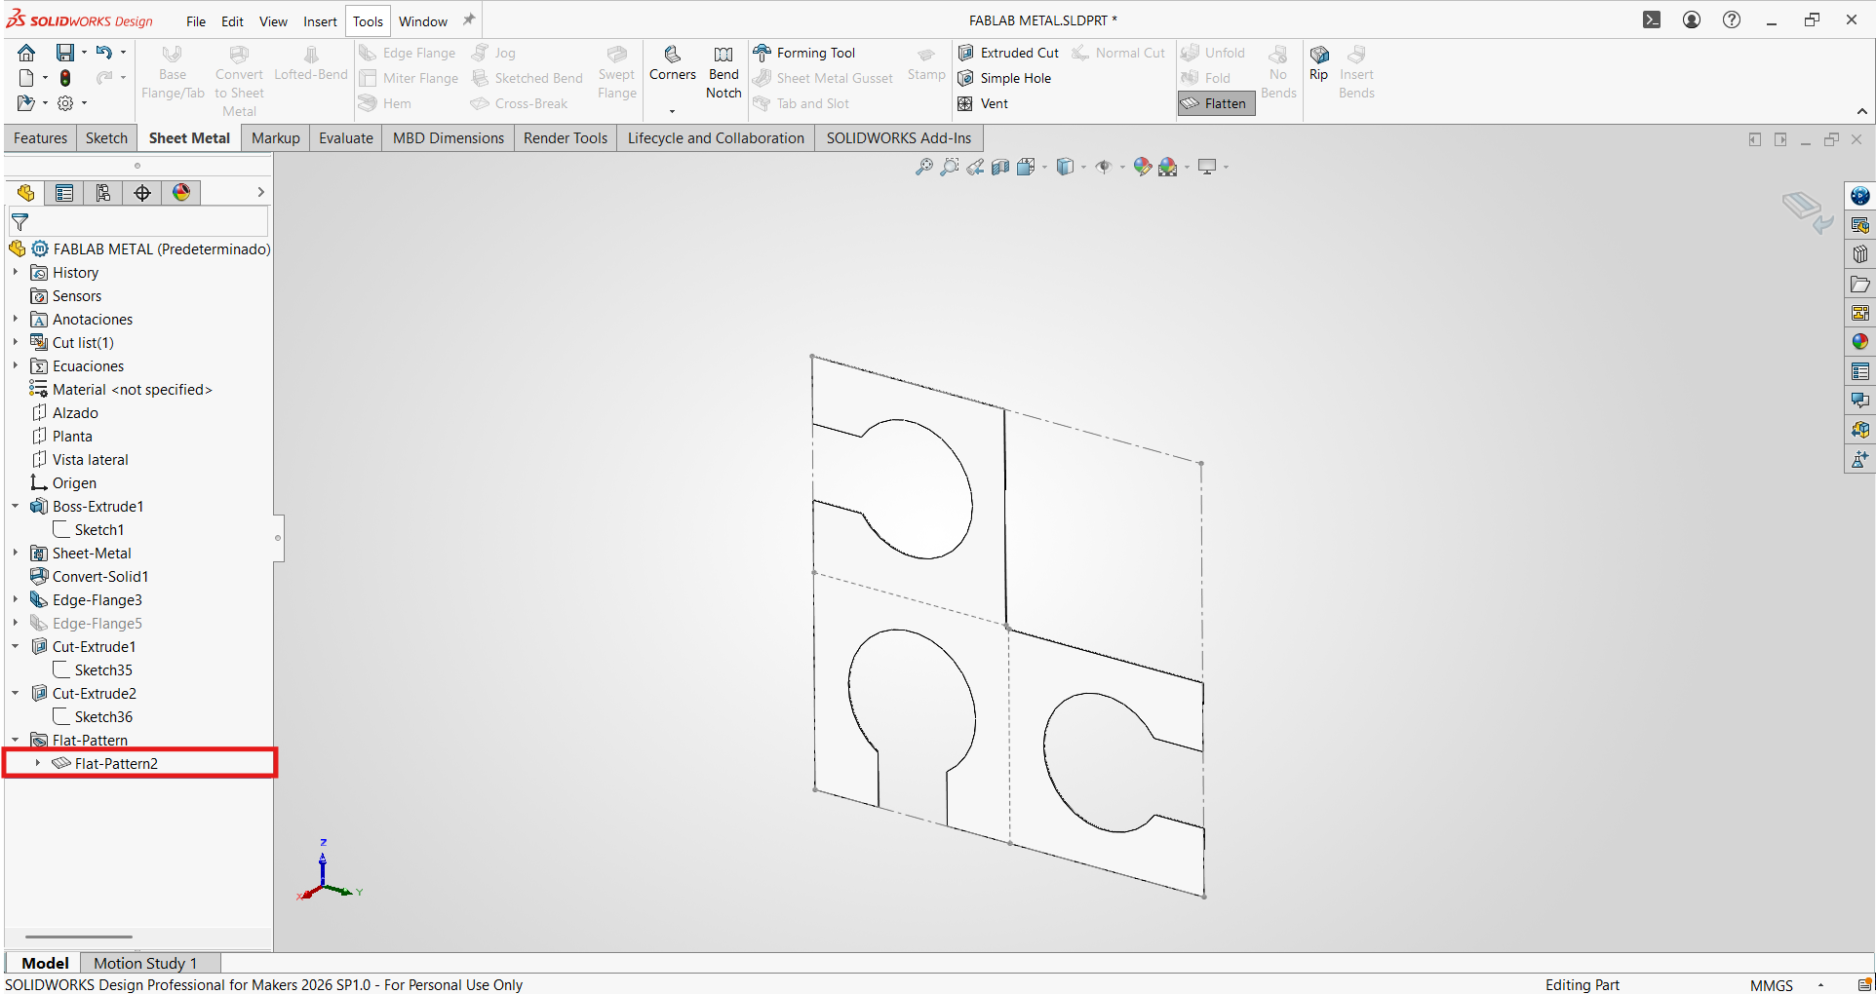Open the Insert menu

click(x=320, y=21)
